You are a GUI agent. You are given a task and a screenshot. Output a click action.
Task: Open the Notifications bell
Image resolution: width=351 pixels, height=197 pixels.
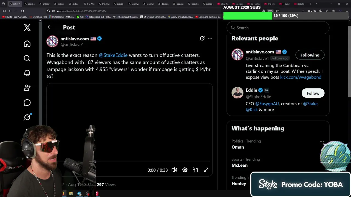pos(27,73)
